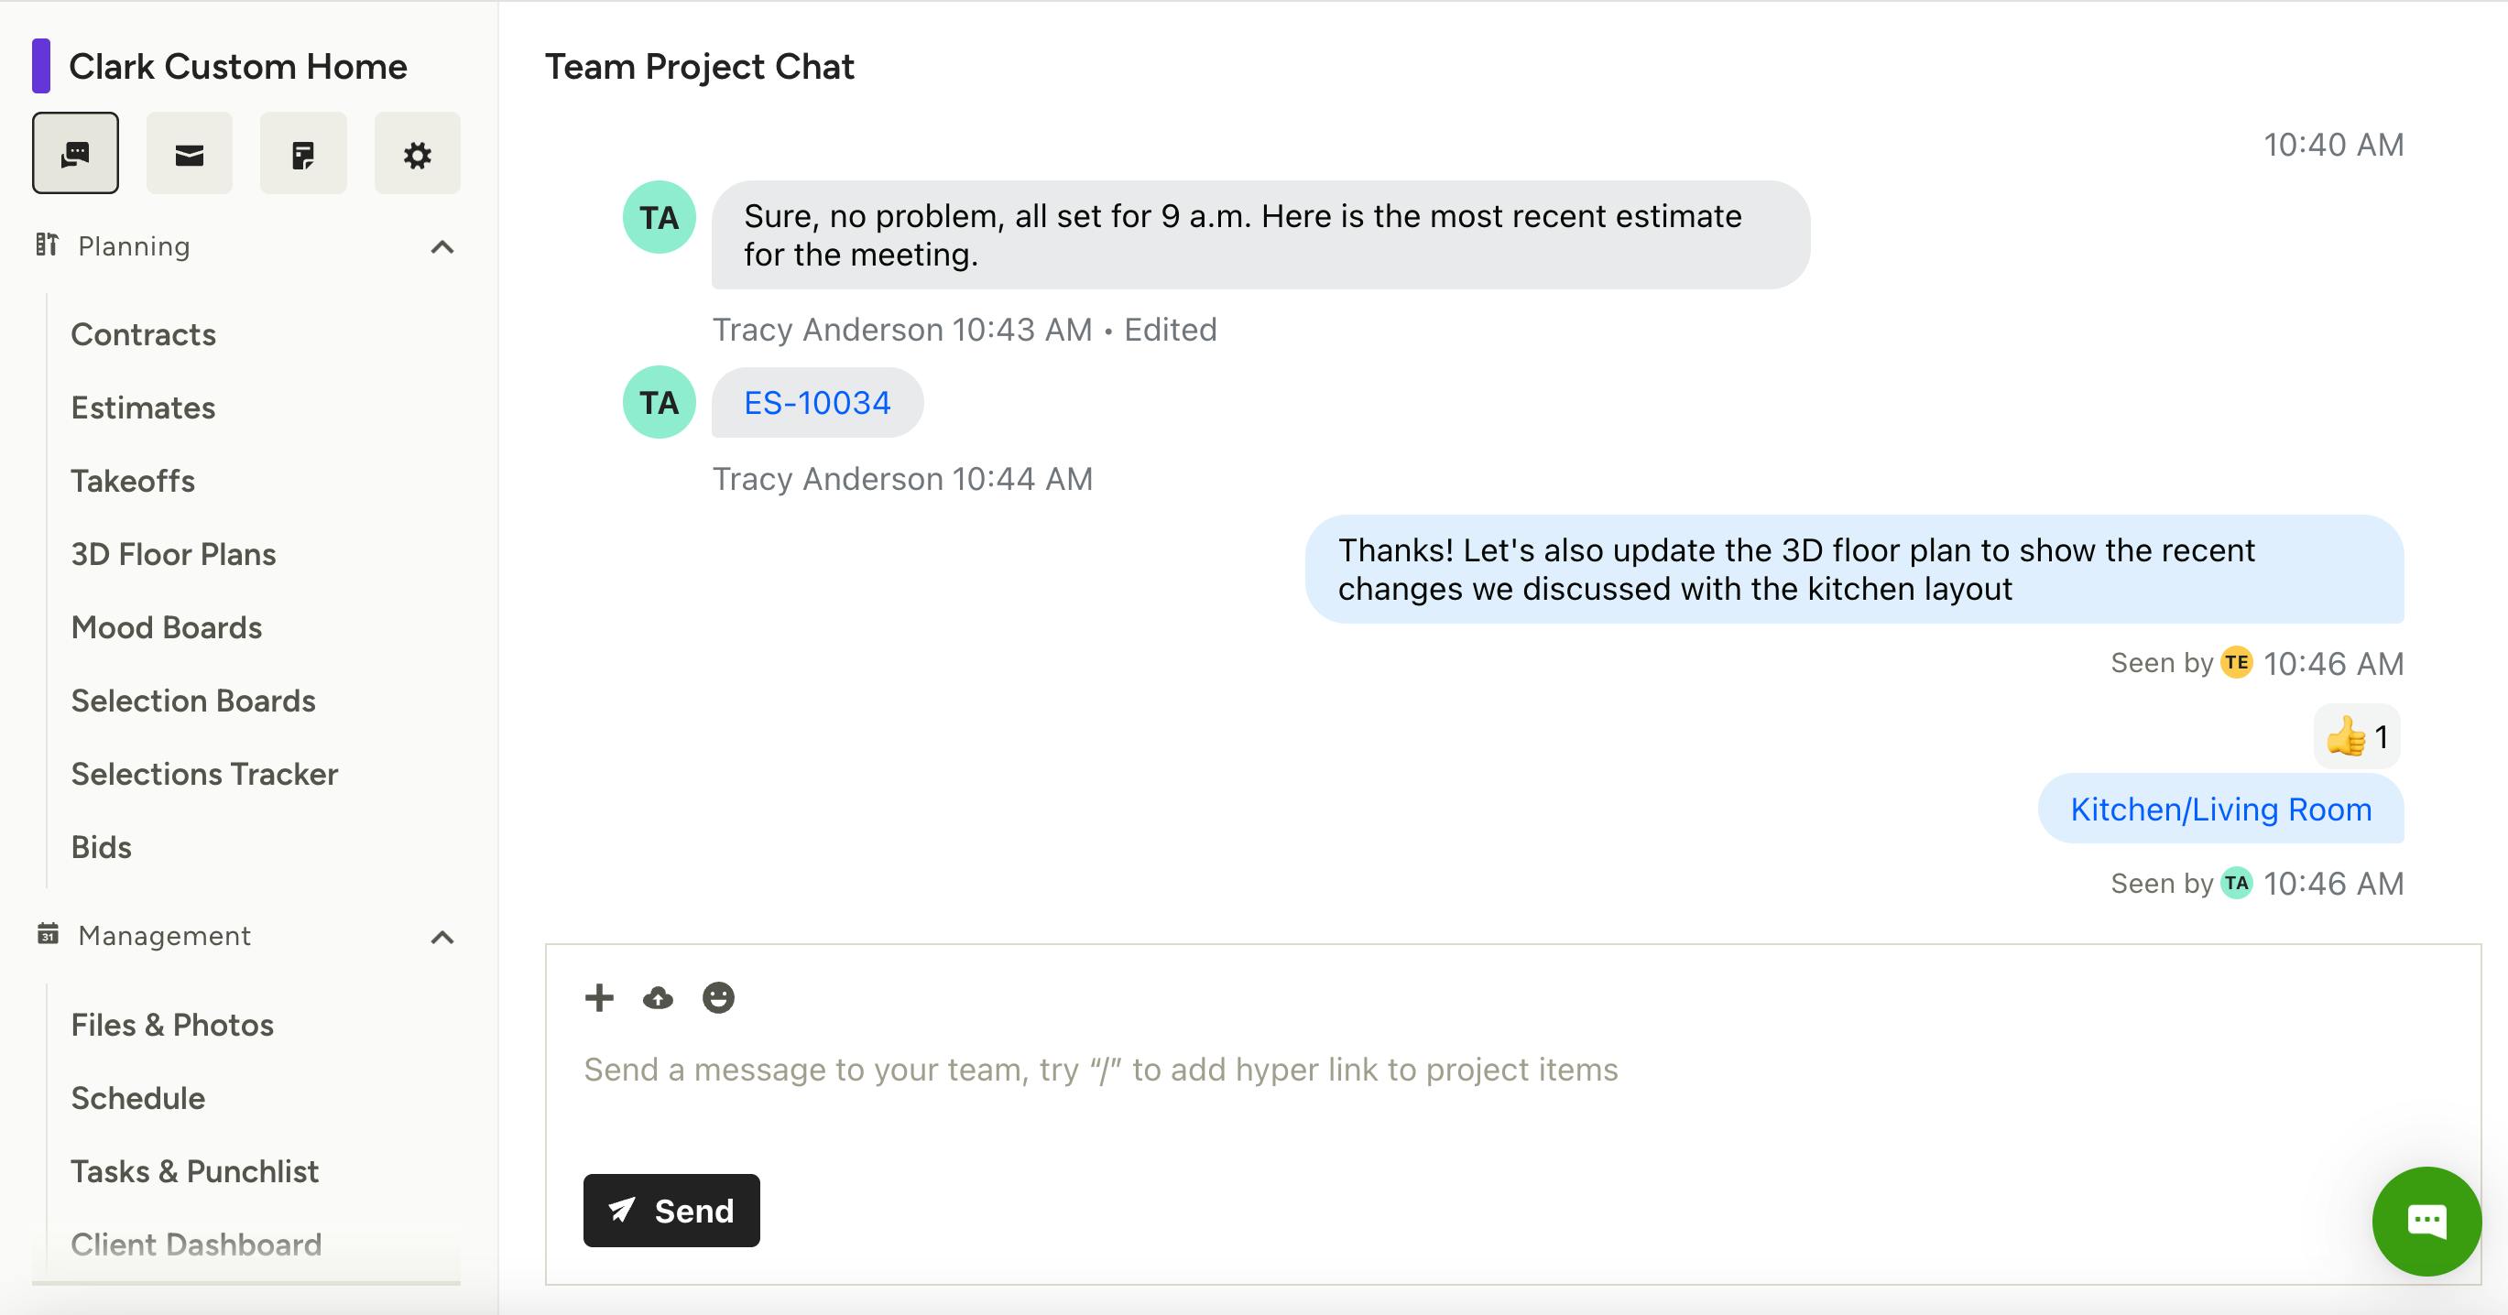Collapse the Planning section
The height and width of the screenshot is (1315, 2508).
(x=442, y=247)
